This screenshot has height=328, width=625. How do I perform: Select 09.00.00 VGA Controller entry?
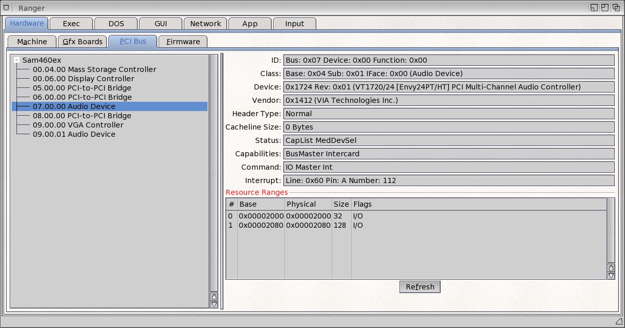78,125
